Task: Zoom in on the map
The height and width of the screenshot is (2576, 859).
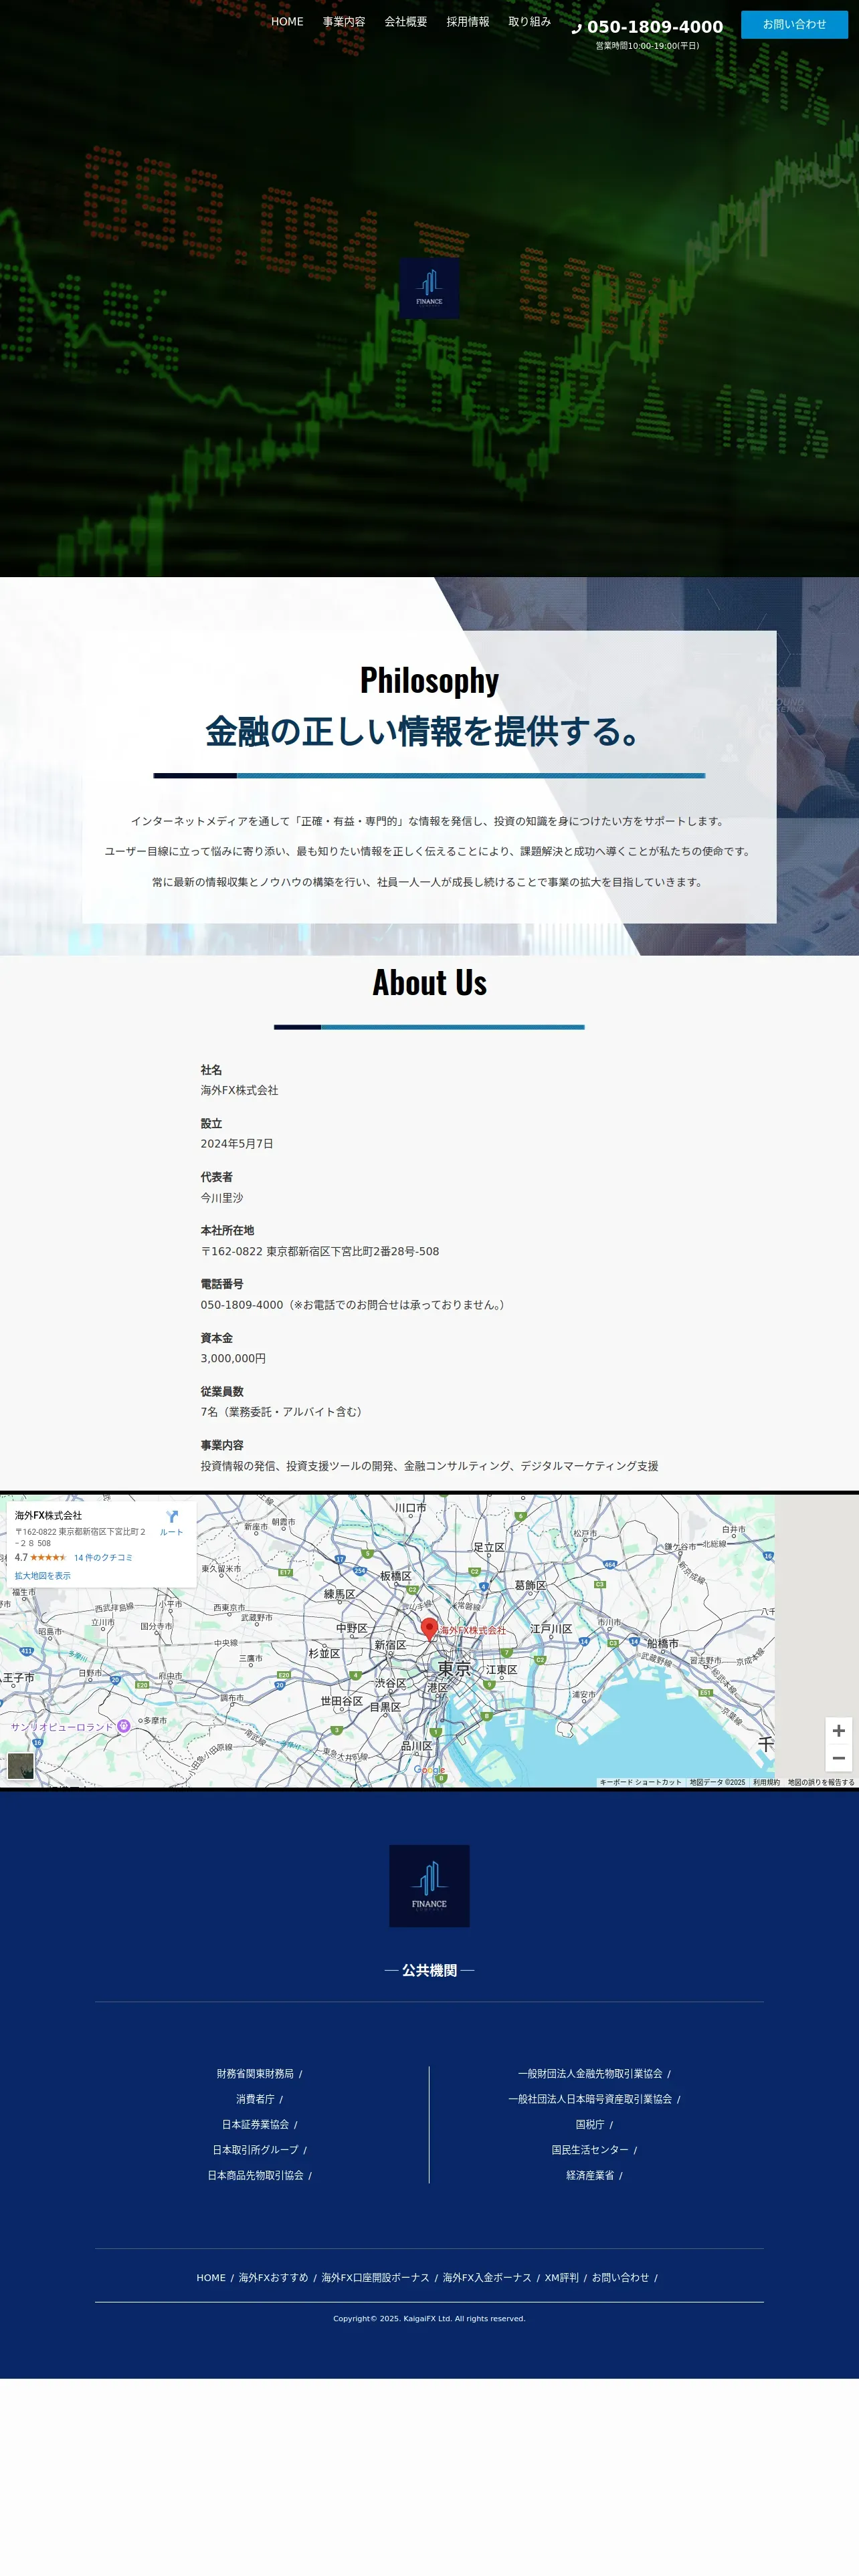Action: pyautogui.click(x=838, y=1731)
